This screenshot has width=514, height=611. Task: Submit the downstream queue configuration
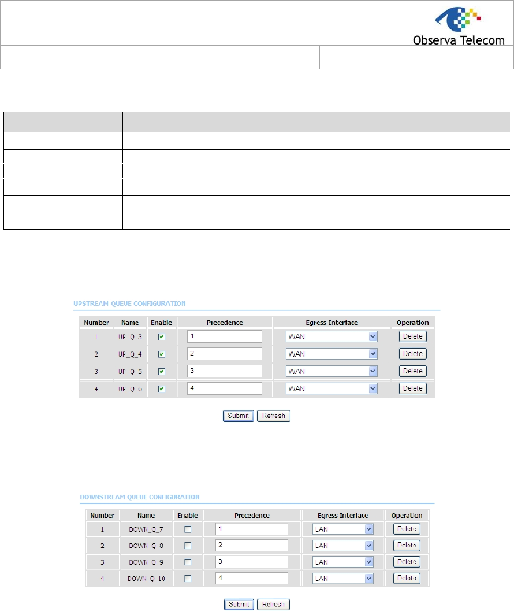pos(239,605)
